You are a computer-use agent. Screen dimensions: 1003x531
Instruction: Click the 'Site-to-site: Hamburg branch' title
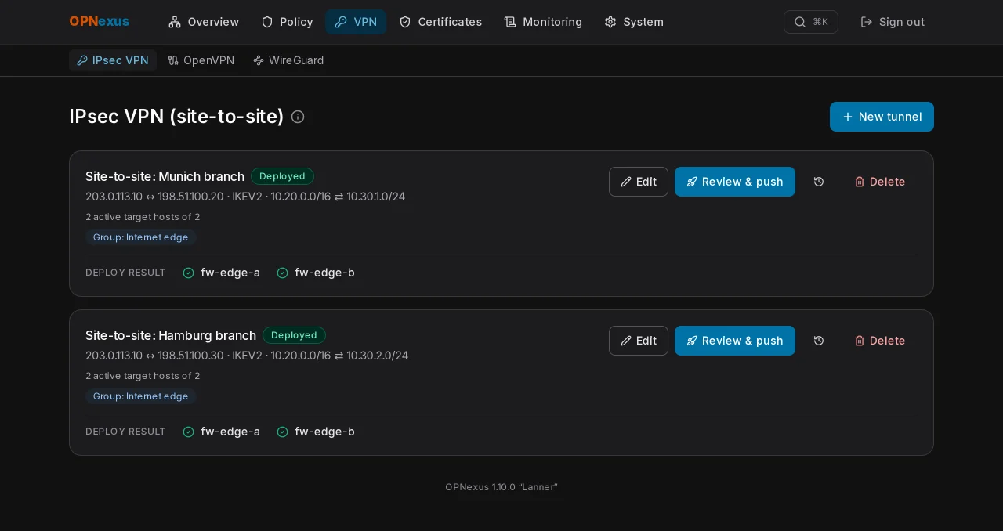click(x=171, y=335)
